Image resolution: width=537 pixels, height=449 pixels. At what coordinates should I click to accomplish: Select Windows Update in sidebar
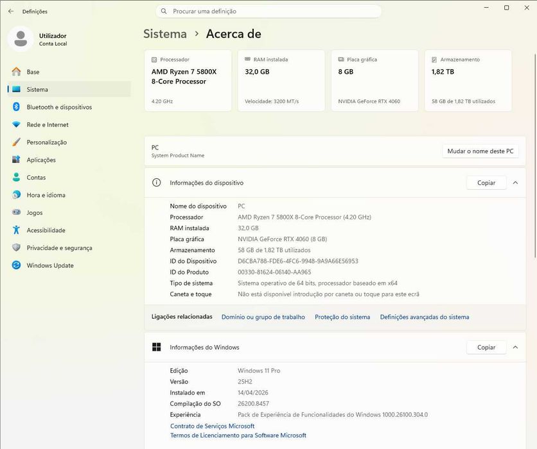(69, 266)
